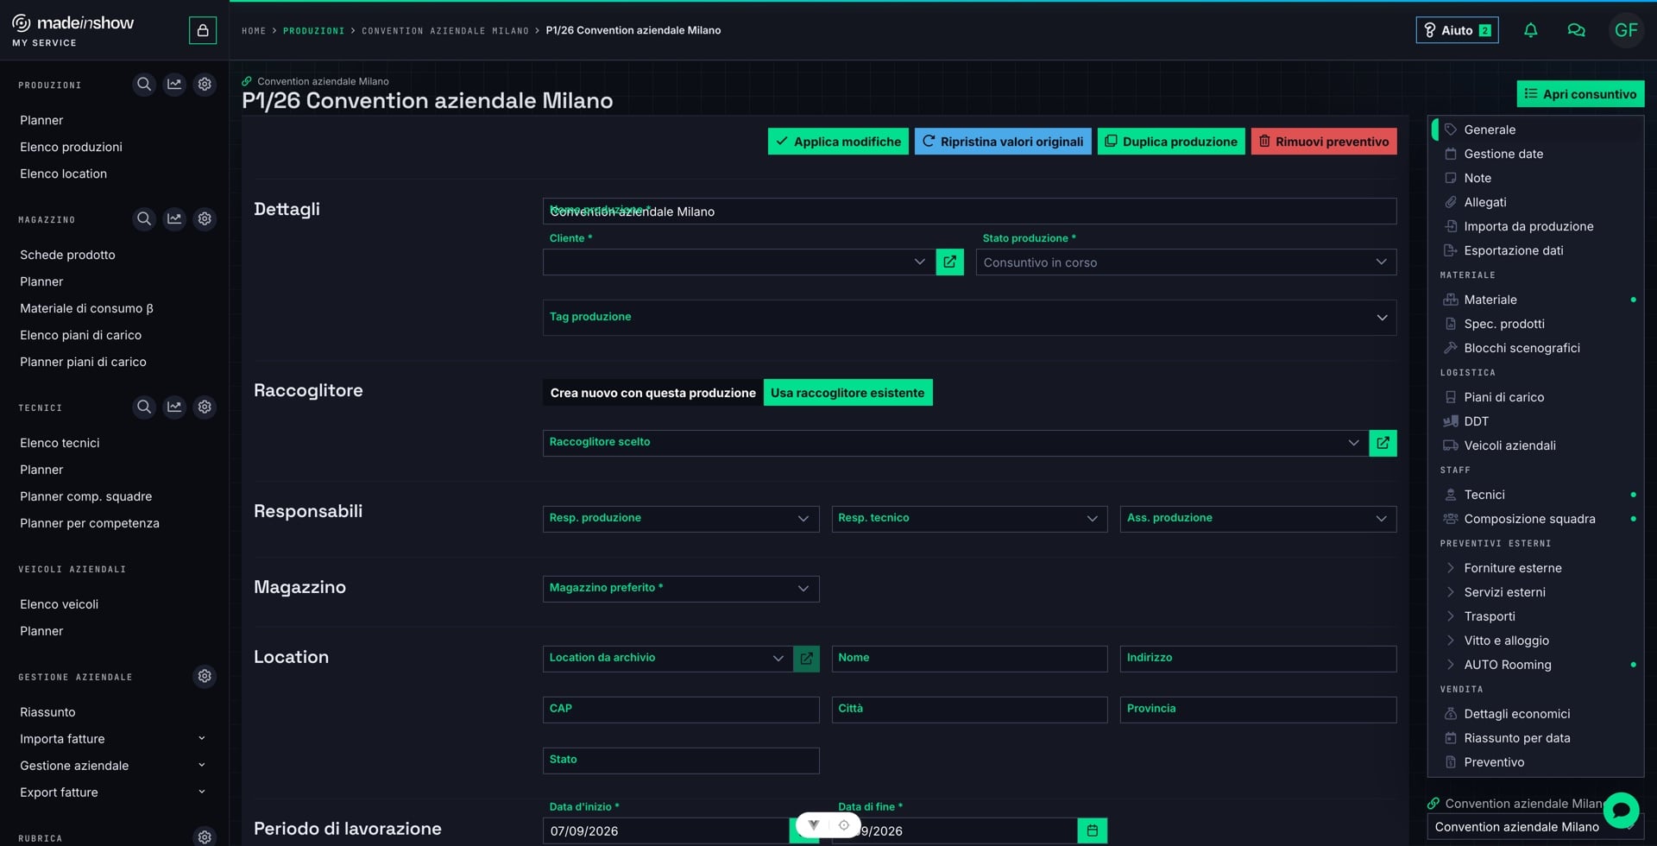This screenshot has height=846, width=1657.
Task: Open Magazzino preferito dropdown
Action: click(x=681, y=589)
